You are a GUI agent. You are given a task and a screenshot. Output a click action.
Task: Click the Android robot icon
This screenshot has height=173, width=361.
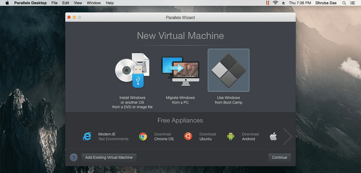pos(231,136)
